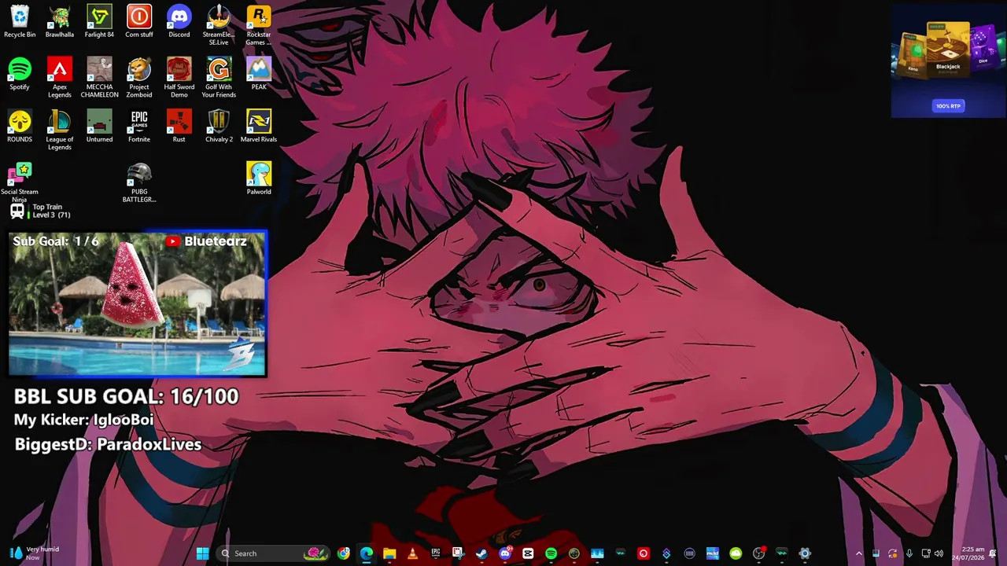Select the MECCHA CHAMELEON desktop icon
Image resolution: width=1007 pixels, height=566 pixels.
pos(99,78)
